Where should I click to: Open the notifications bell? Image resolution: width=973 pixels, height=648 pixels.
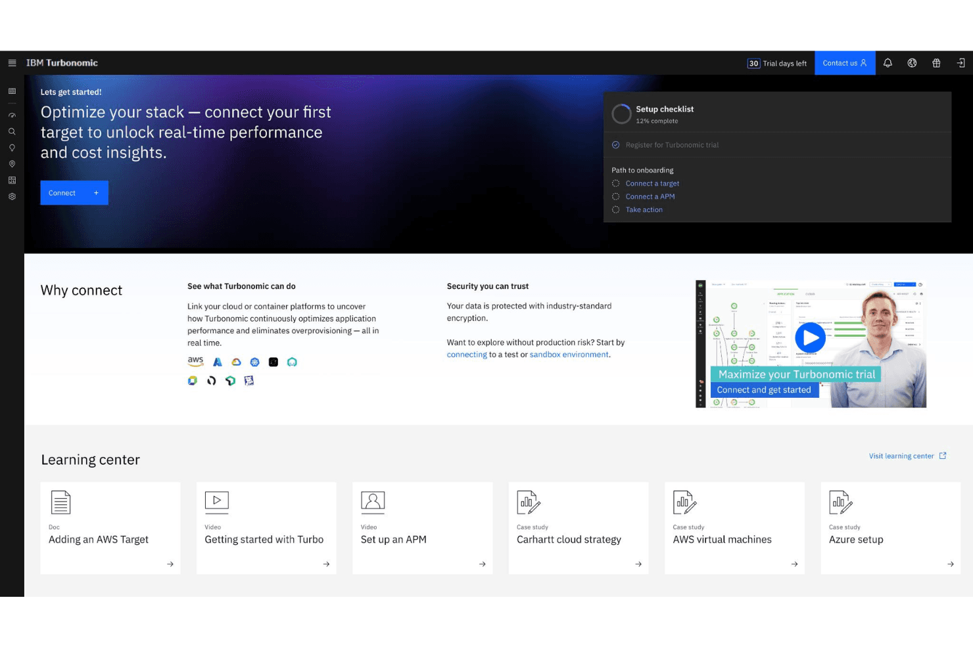[888, 63]
